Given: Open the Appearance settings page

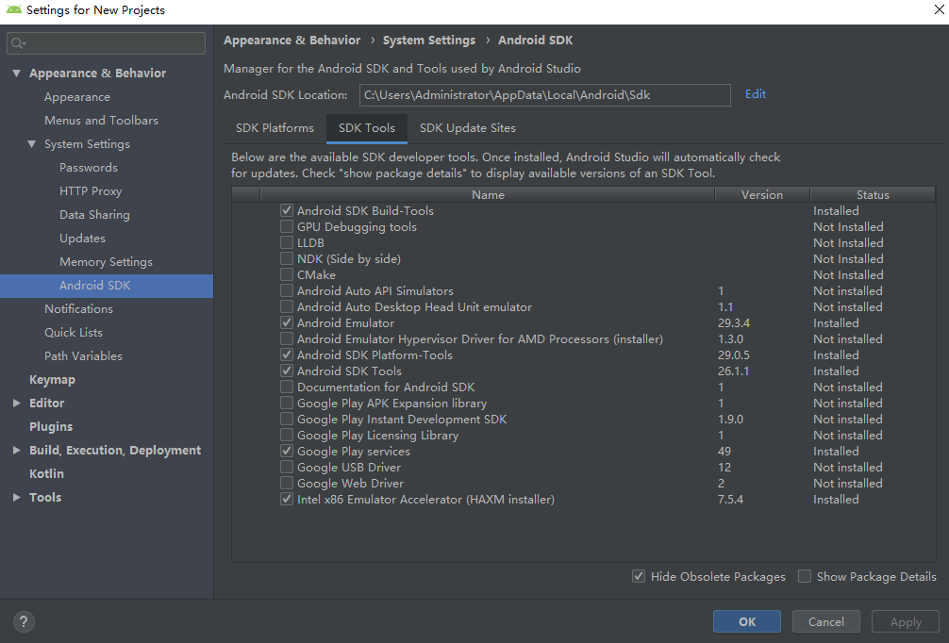Looking at the screenshot, I should 76,97.
